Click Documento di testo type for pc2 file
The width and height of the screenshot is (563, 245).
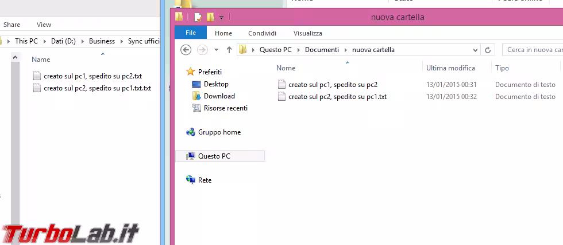click(x=525, y=97)
